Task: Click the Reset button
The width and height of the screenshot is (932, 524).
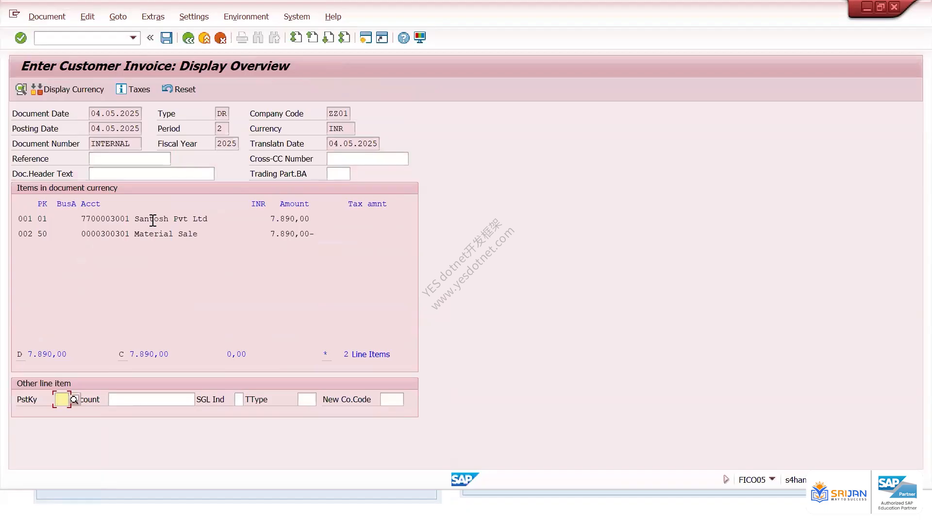Action: (179, 89)
